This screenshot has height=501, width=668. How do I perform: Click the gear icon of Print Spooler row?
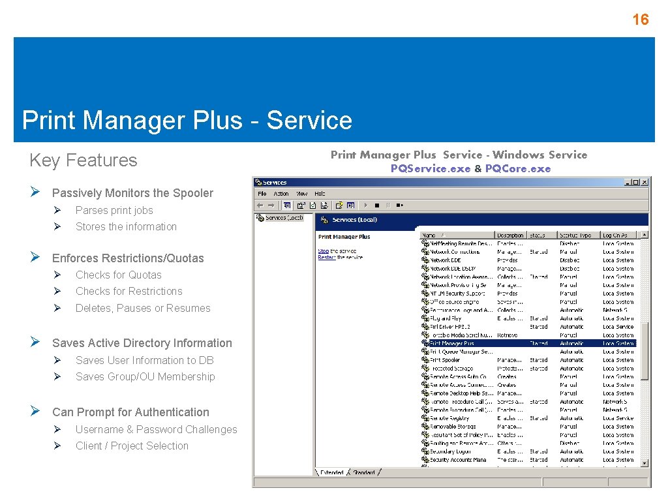pos(425,360)
